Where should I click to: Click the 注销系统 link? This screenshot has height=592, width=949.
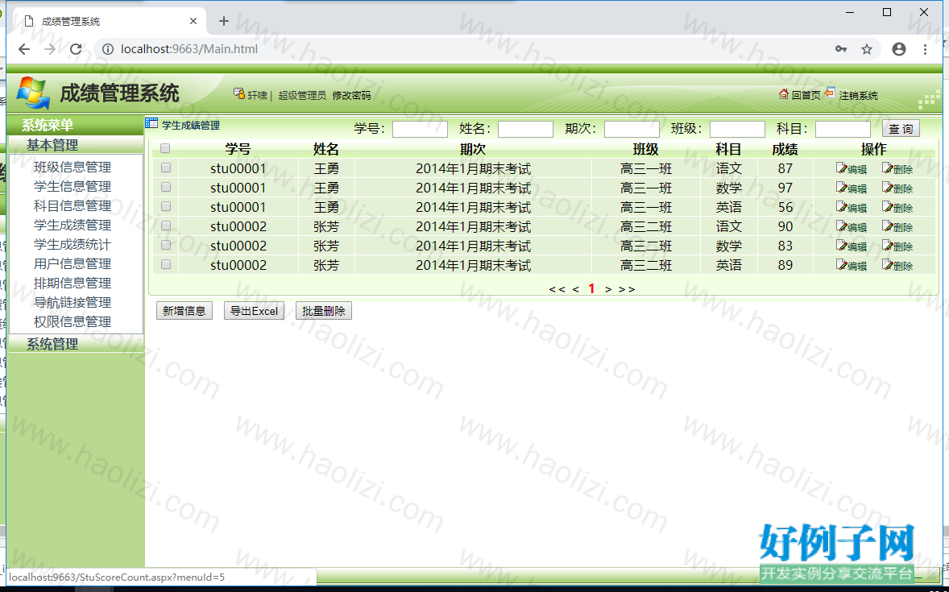[x=858, y=96]
